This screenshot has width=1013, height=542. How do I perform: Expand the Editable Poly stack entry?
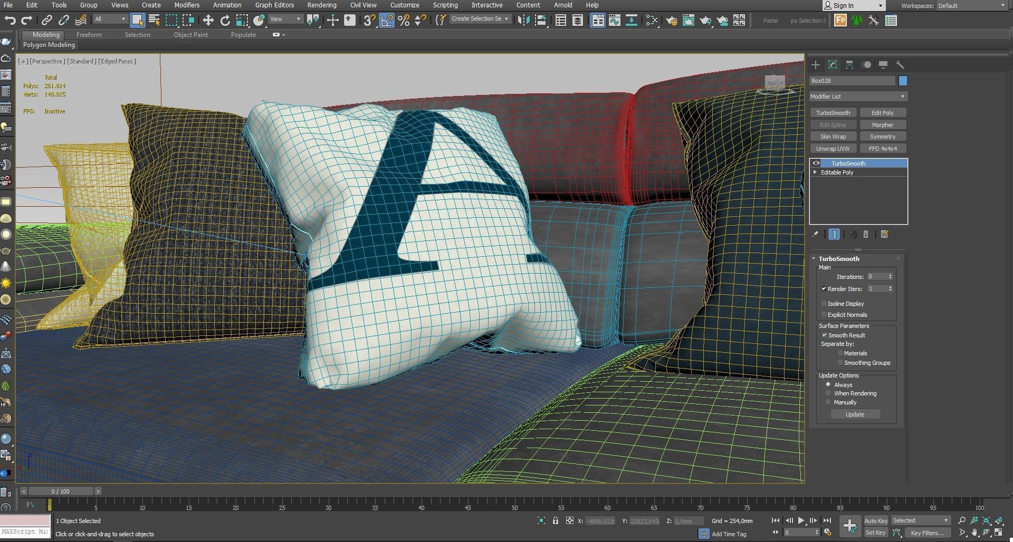pyautogui.click(x=815, y=172)
